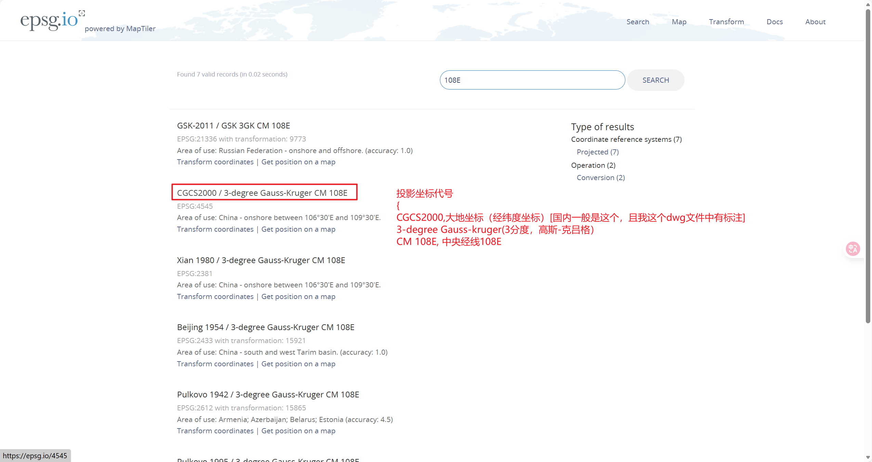Click the scrollbar up arrow
This screenshot has width=872, height=462.
868,4
